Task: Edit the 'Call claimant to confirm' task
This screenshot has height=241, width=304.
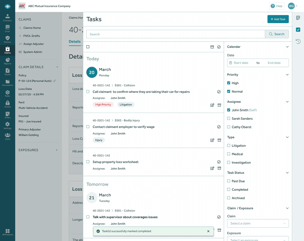Action: [x=212, y=105]
